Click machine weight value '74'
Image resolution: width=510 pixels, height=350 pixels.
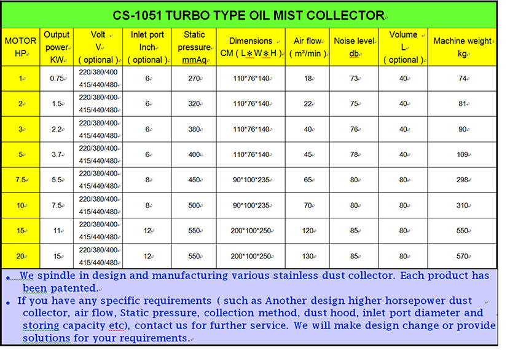[x=463, y=79]
